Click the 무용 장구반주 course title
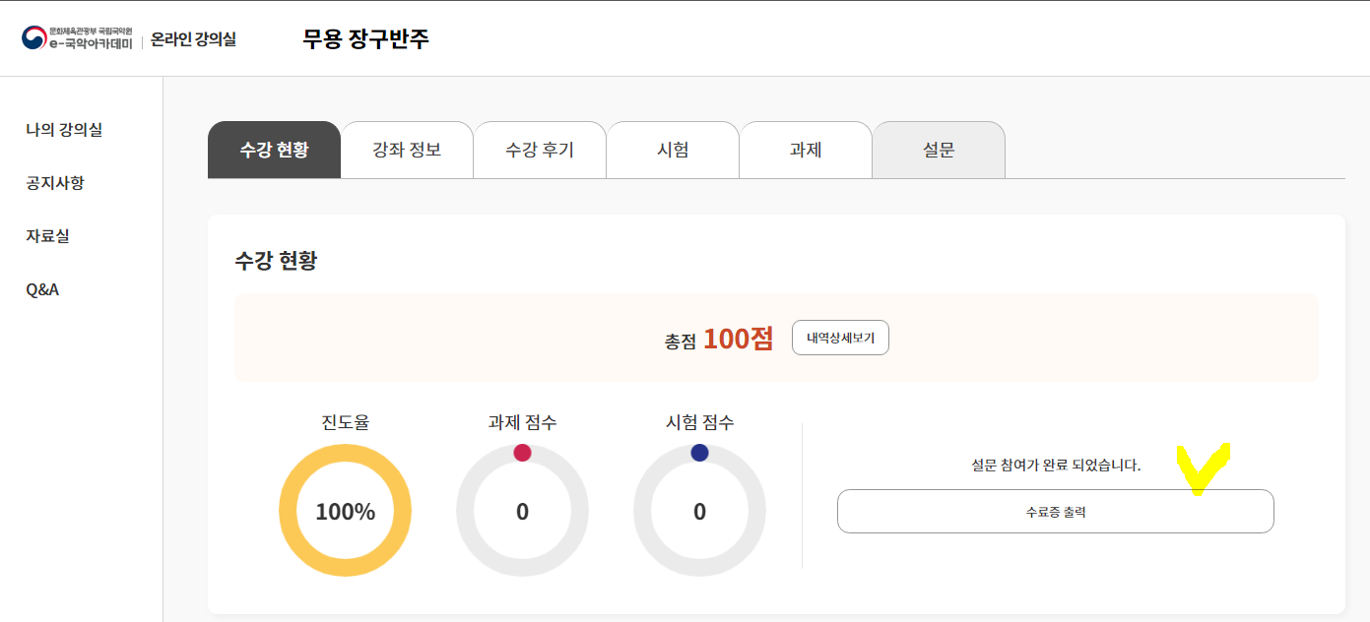 pos(365,39)
